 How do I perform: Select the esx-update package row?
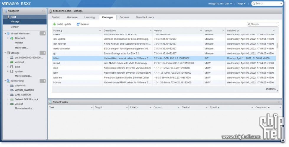click(x=164, y=39)
